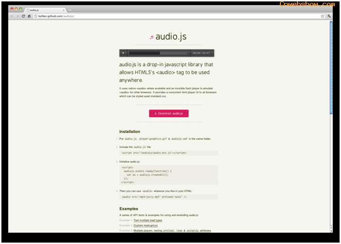Download audio.js via the pink button
The width and height of the screenshot is (341, 244).
(x=169, y=113)
